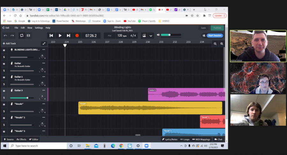287x155 pixels.
Task: Skip forward to the end
Action: (x=68, y=35)
